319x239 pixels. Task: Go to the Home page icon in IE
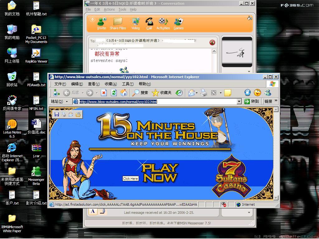[x=123, y=93]
